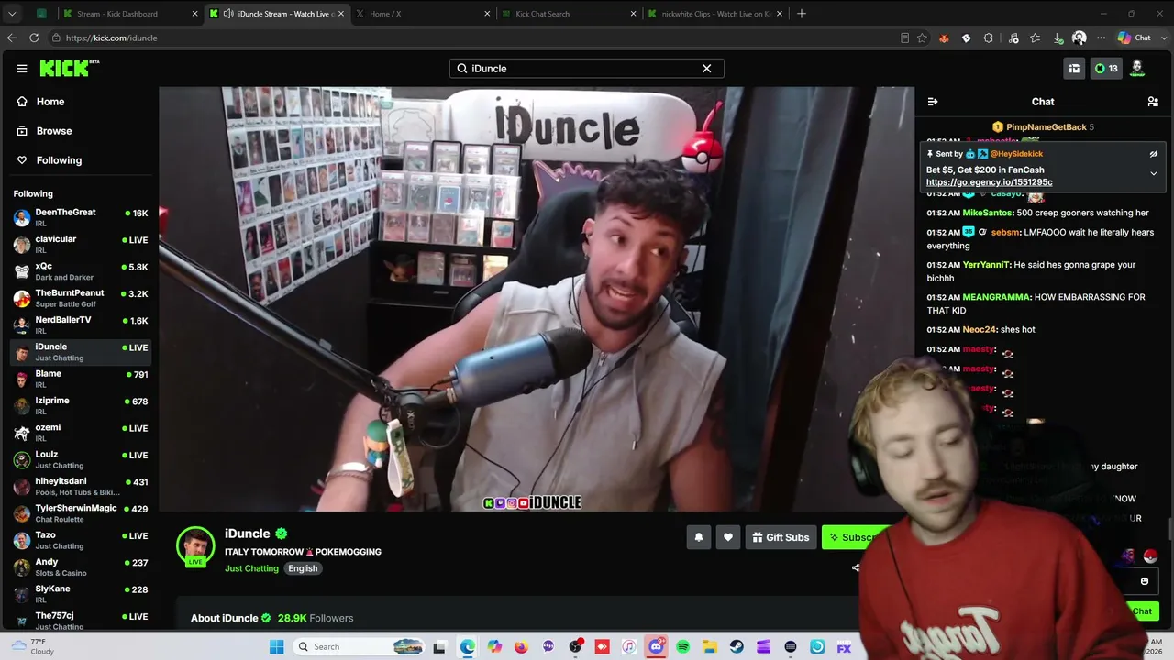Click ozemi avatar in the Following list
Image resolution: width=1174 pixels, height=660 pixels.
pyautogui.click(x=22, y=432)
